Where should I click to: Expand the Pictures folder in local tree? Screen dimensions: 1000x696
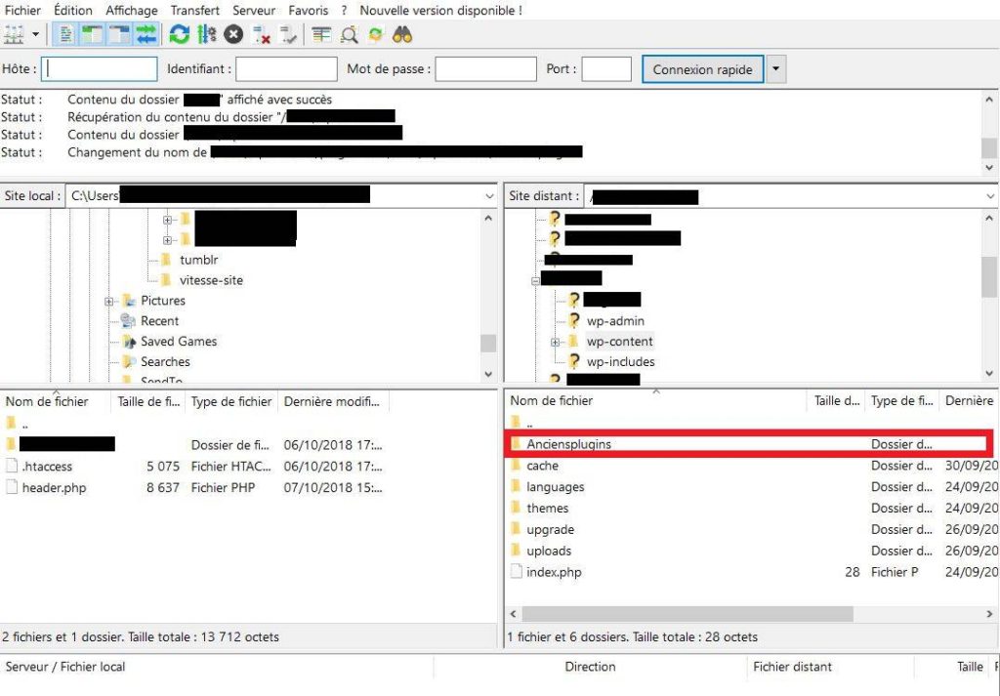109,302
